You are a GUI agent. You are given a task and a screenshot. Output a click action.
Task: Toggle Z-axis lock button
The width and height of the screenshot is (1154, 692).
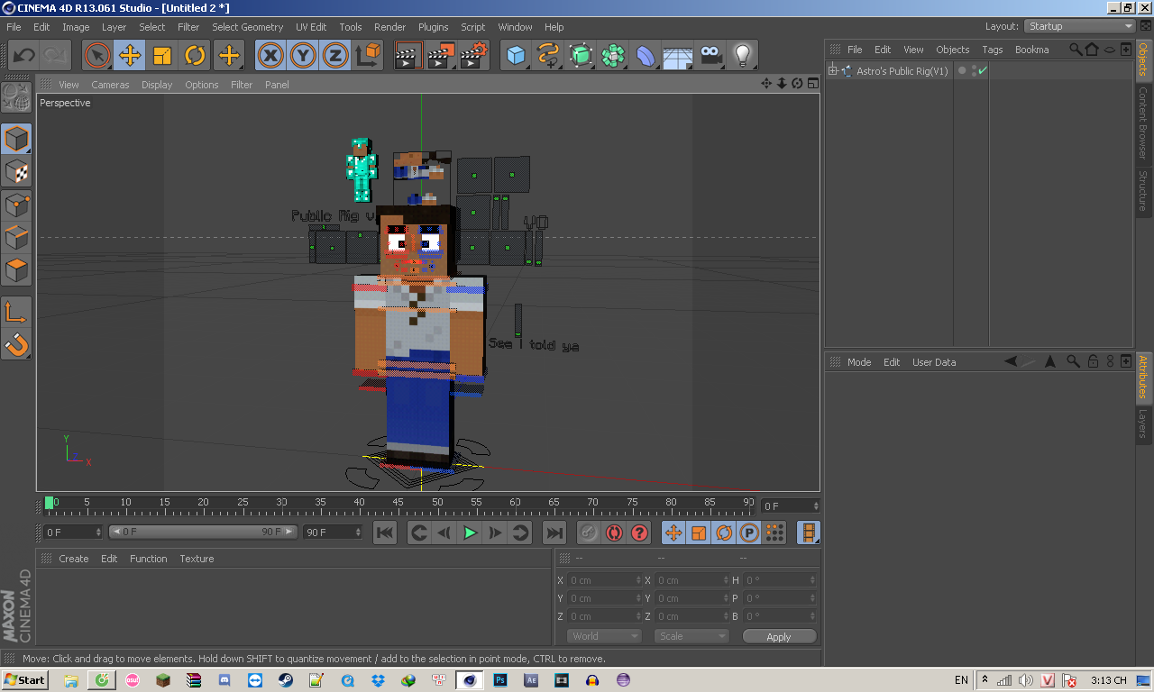[x=335, y=56]
